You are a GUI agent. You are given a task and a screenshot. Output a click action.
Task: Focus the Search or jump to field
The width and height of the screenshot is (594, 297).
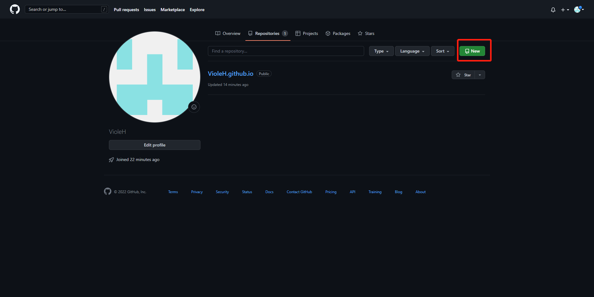click(x=67, y=9)
